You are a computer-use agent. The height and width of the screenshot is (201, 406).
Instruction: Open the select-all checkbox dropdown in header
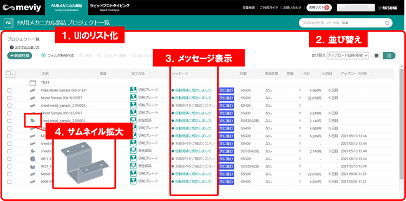[x=10, y=74]
